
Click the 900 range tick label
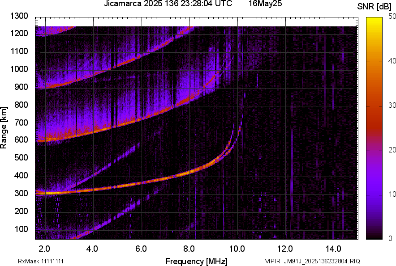tap(21, 87)
